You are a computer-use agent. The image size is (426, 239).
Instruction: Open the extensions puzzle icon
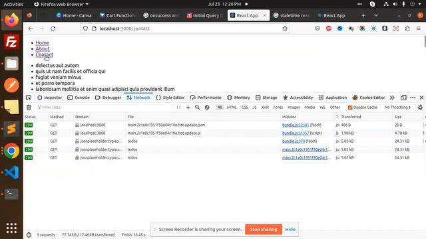tap(407, 29)
